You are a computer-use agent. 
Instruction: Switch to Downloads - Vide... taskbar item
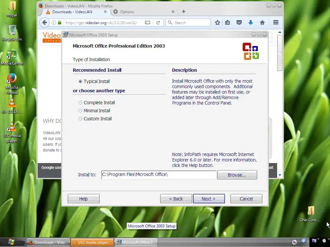point(48,242)
